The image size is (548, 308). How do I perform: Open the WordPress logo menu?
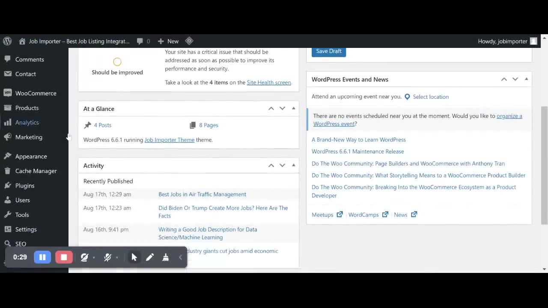(x=7, y=41)
